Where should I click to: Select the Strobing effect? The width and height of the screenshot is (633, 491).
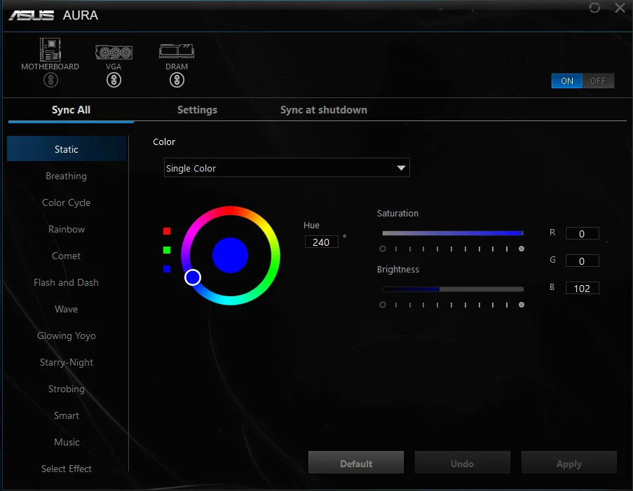(67, 389)
